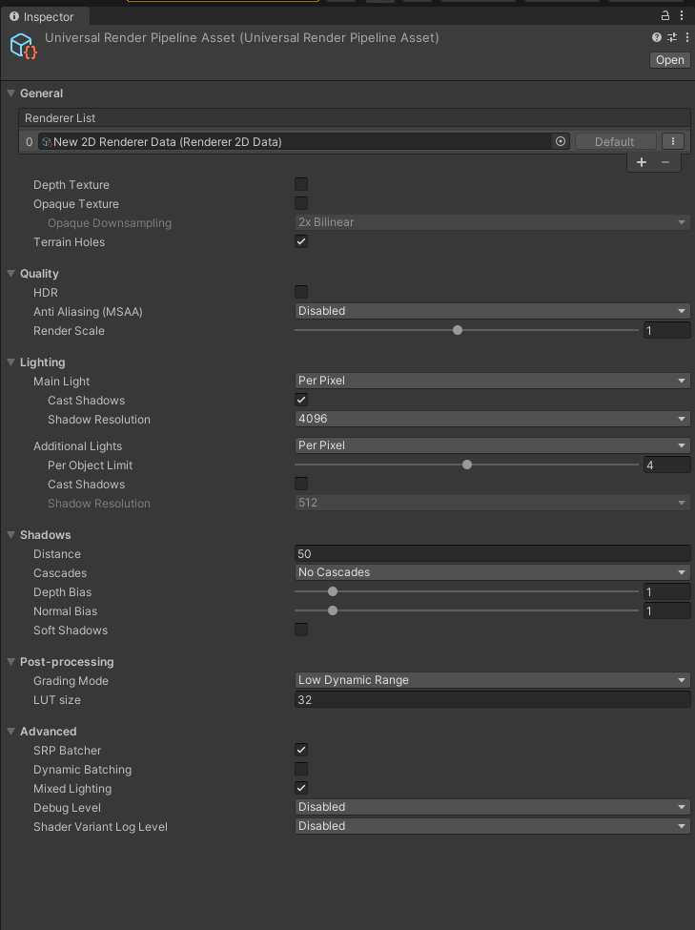Screen dimensions: 695x930
Task: Enable the HDR checkbox
Action: click(x=301, y=292)
